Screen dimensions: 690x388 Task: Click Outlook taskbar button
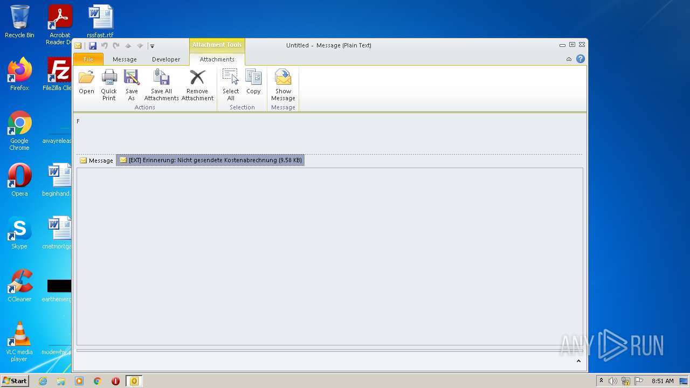click(x=134, y=381)
